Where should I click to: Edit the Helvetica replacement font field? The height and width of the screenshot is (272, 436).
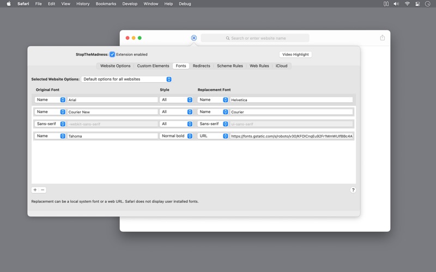tap(291, 100)
